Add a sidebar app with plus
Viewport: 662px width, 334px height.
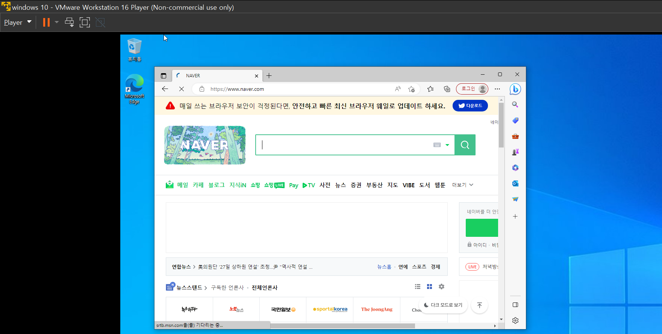[x=515, y=217]
